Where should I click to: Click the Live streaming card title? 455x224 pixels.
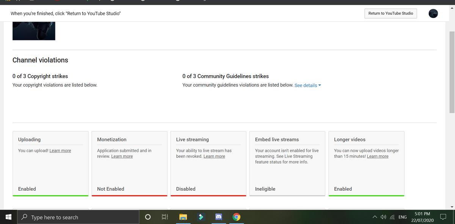click(x=193, y=140)
